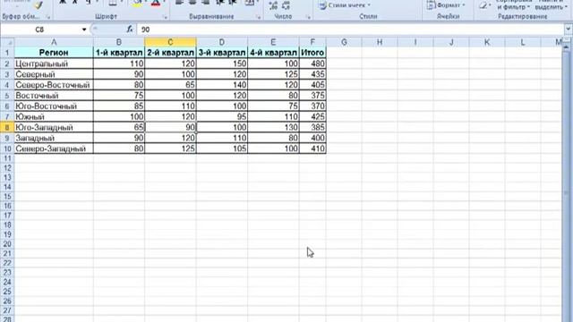Open the Формат cells dropdown

446,5
